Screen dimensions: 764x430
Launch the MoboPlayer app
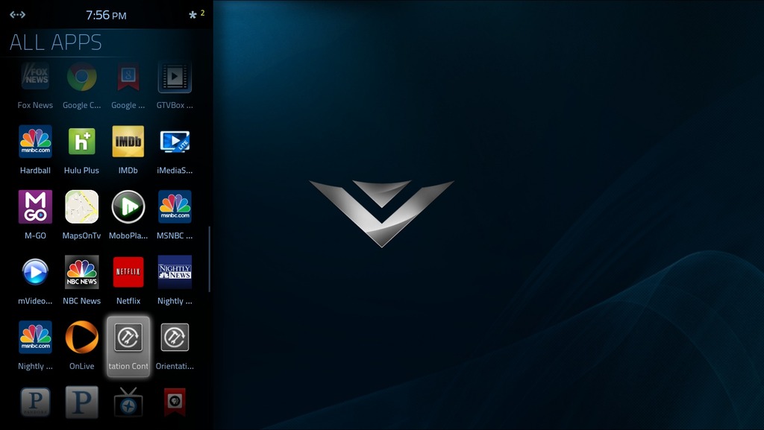pos(128,206)
